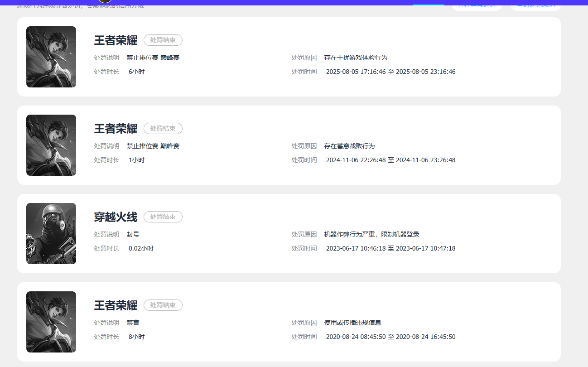The height and width of the screenshot is (367, 588).
Task: Click 禁止排位赛 巅峰赛 on the 1小时 card
Action: (153, 146)
